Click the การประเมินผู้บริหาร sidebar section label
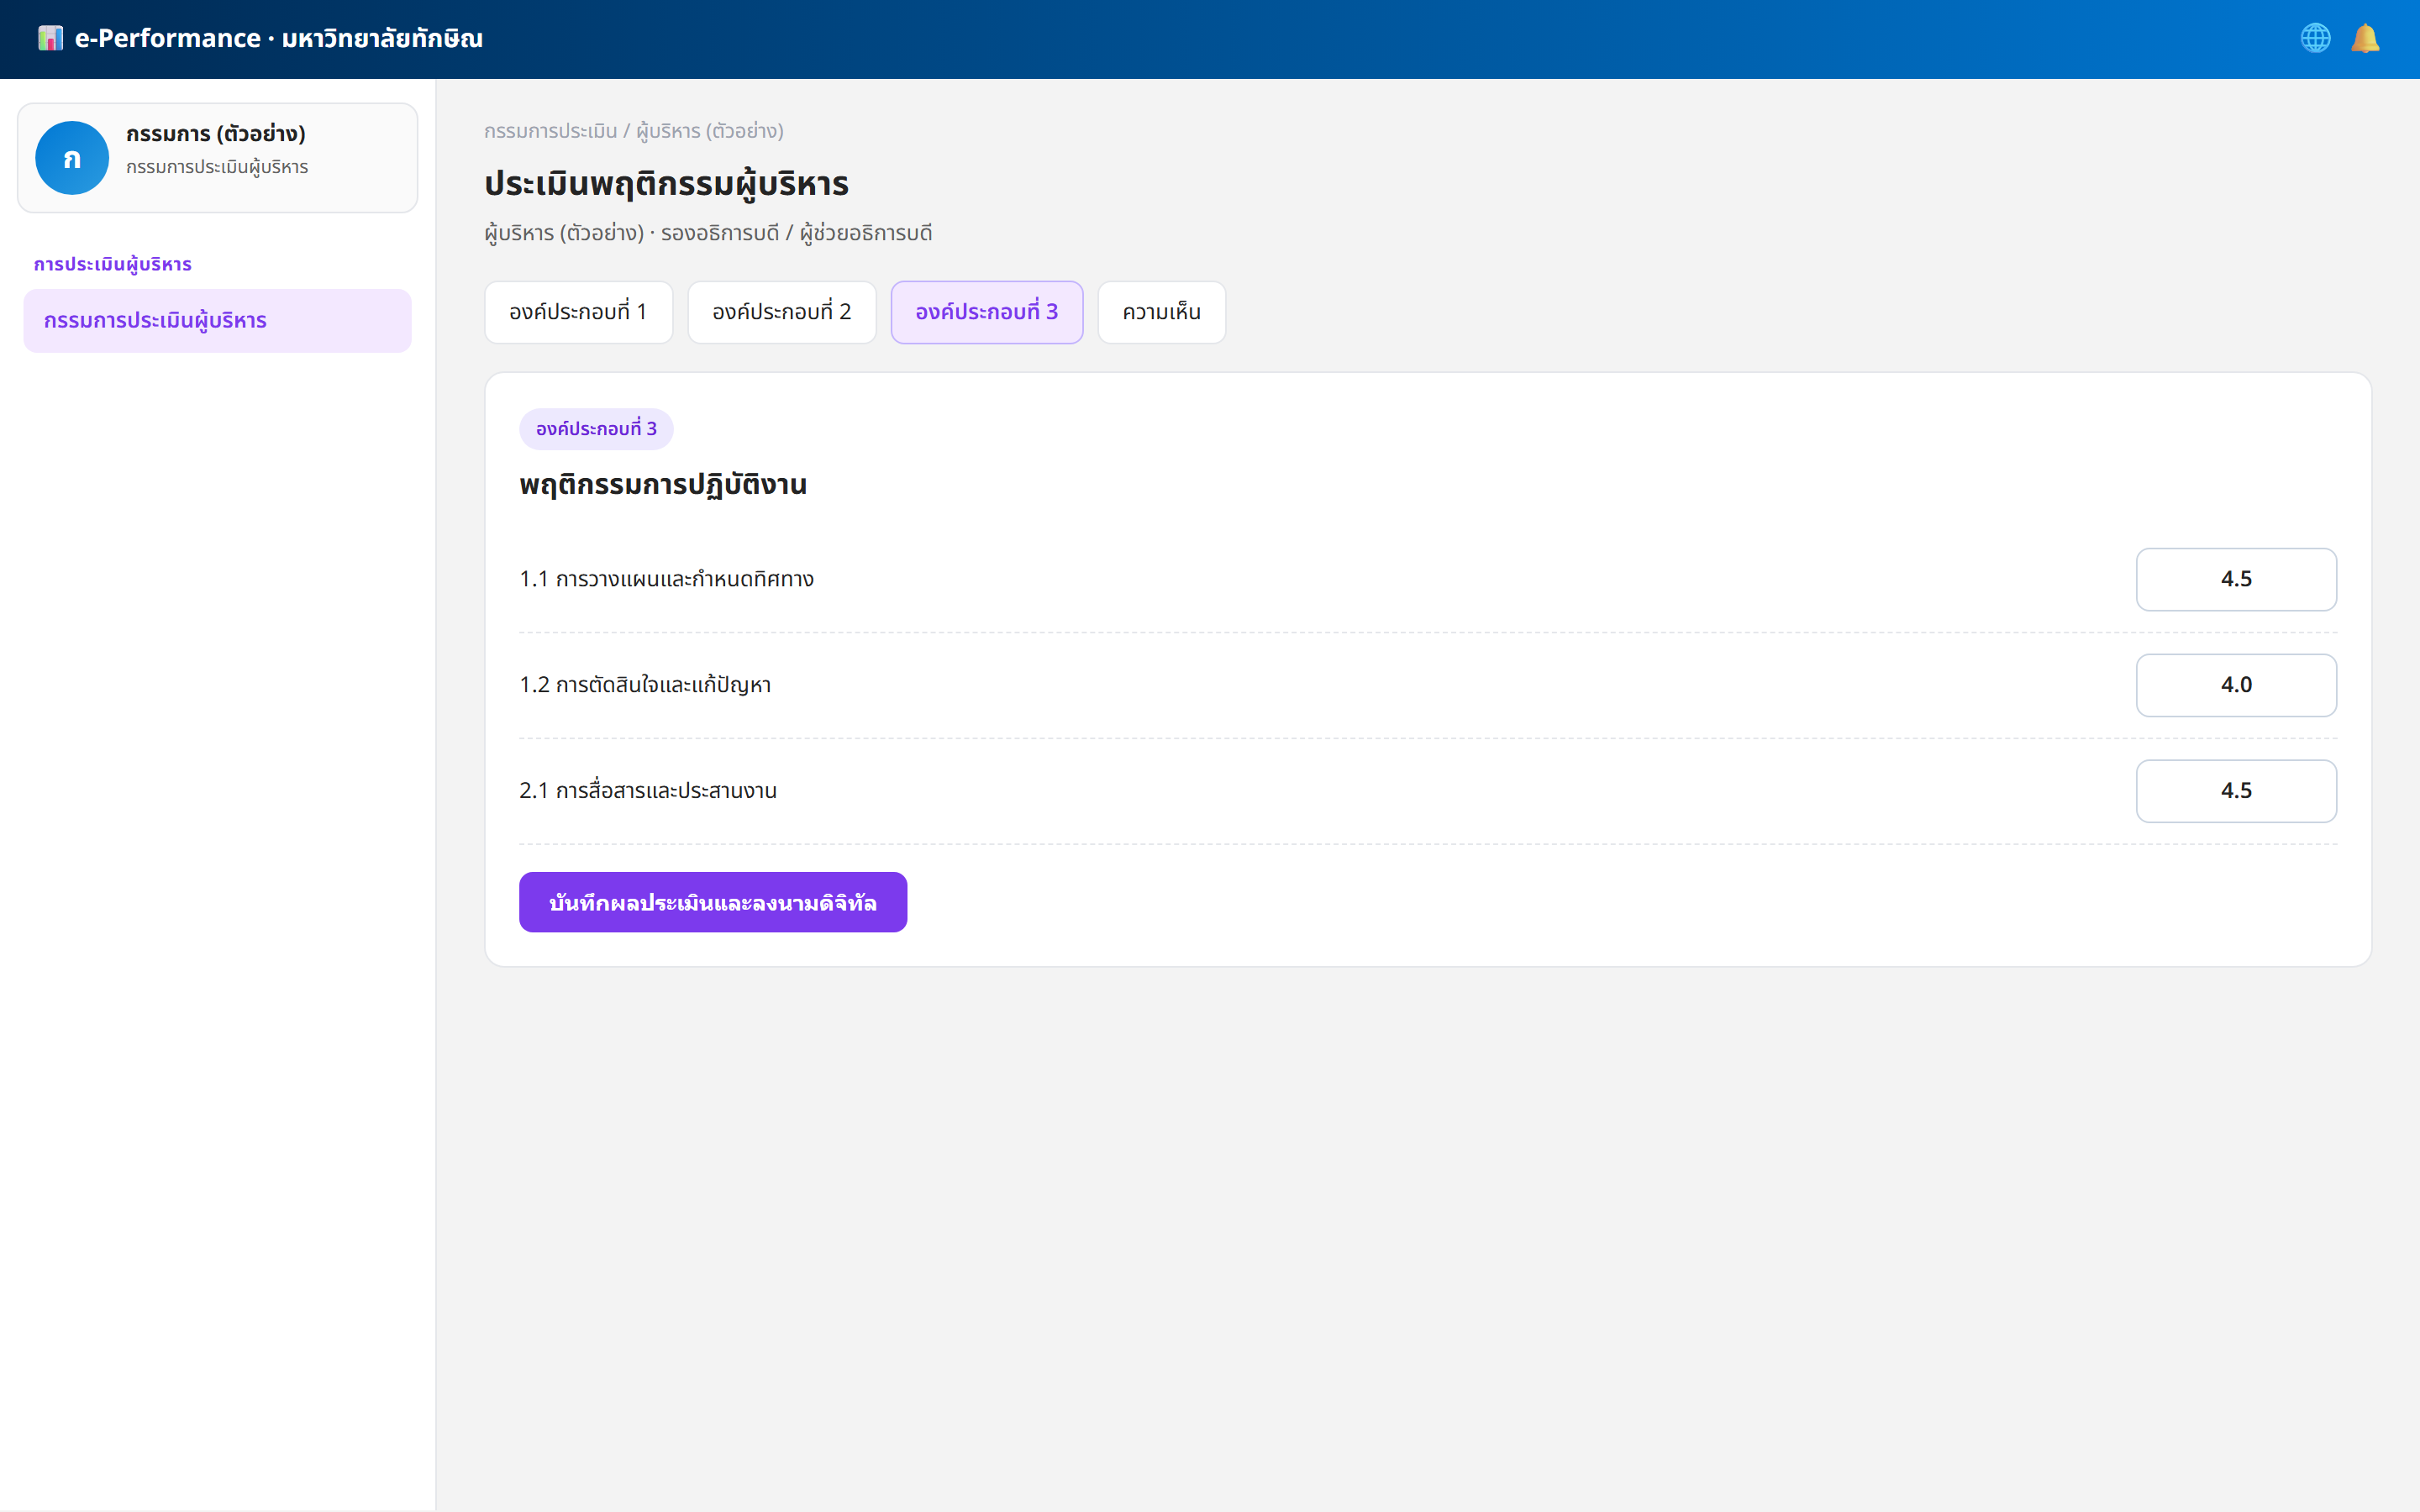The image size is (2420, 1512). [113, 264]
